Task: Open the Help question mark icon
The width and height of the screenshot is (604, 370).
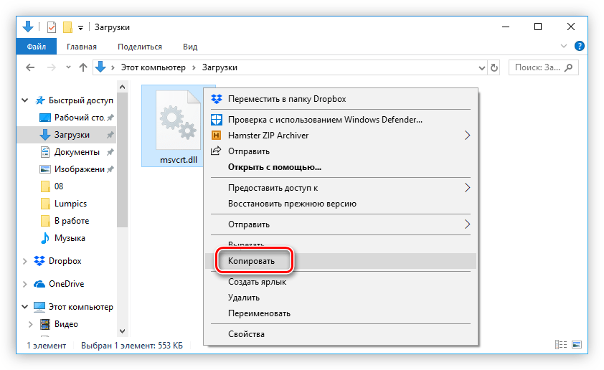Action: tap(579, 47)
